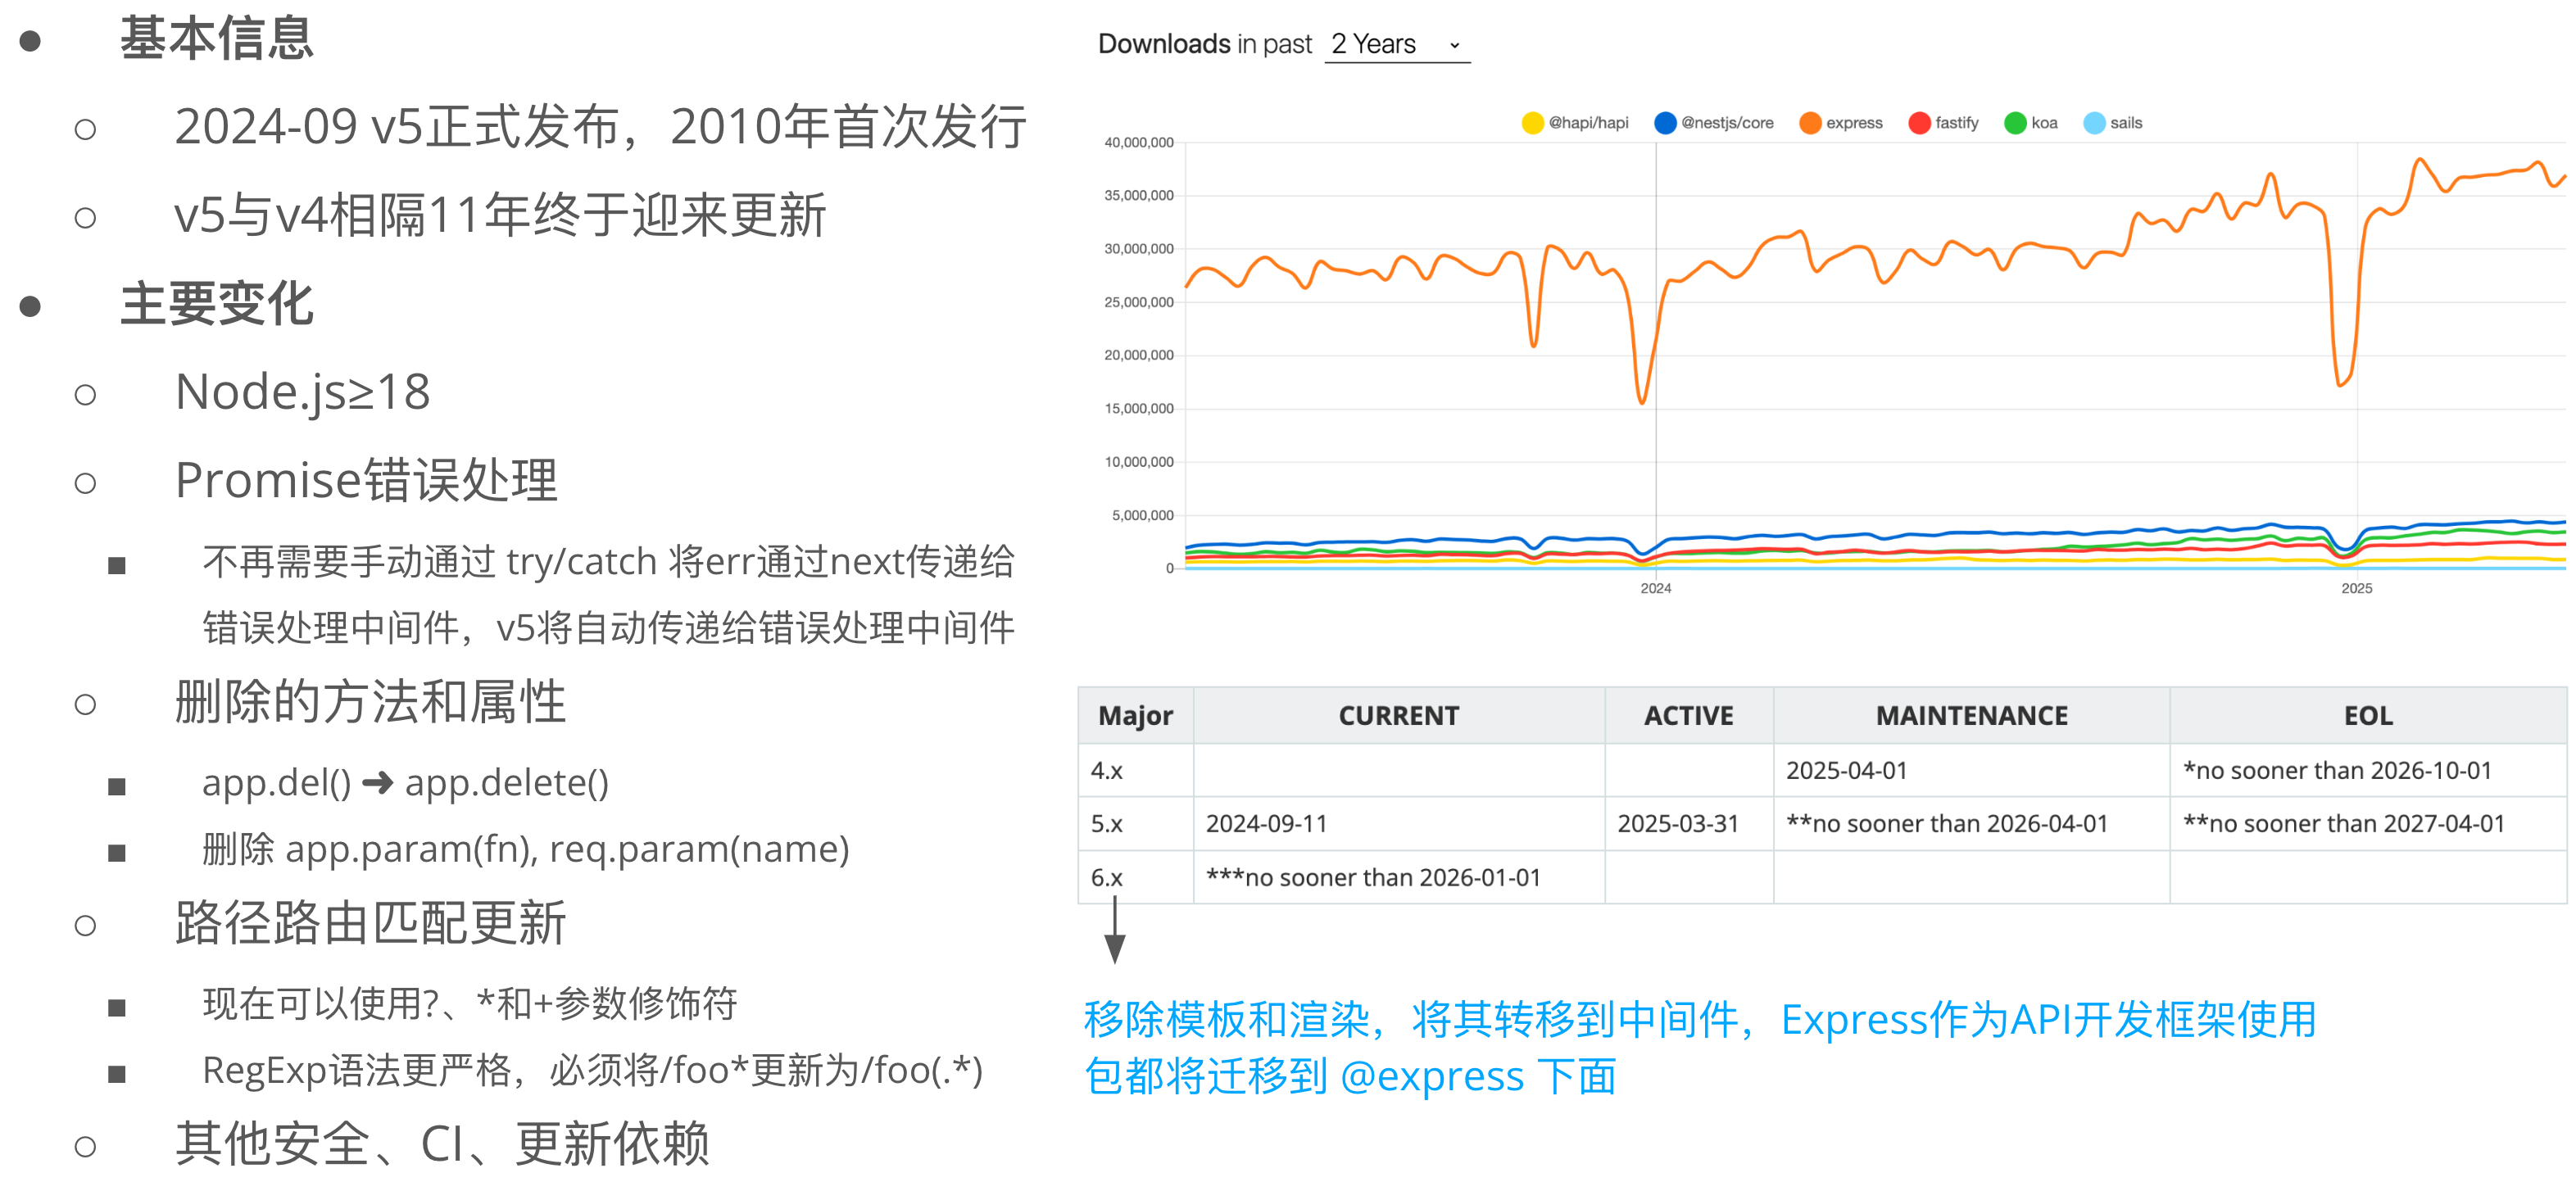
Task: Click the CURRENT column header
Action: [1398, 716]
